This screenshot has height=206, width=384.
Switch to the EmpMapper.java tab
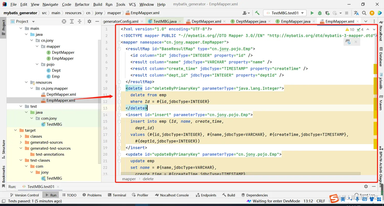coord(296,22)
